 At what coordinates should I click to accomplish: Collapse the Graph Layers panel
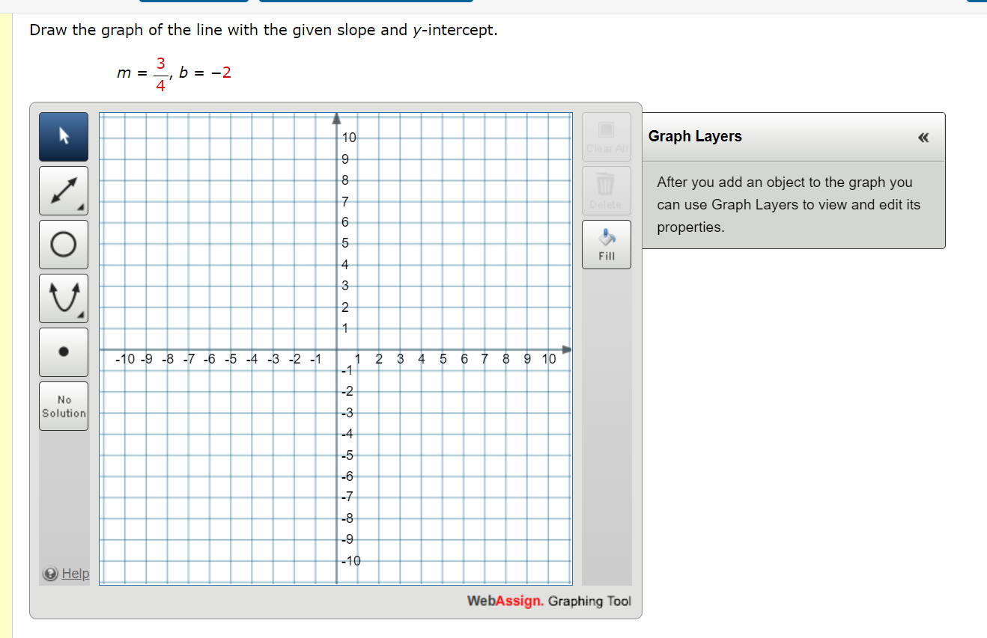pyautogui.click(x=923, y=137)
